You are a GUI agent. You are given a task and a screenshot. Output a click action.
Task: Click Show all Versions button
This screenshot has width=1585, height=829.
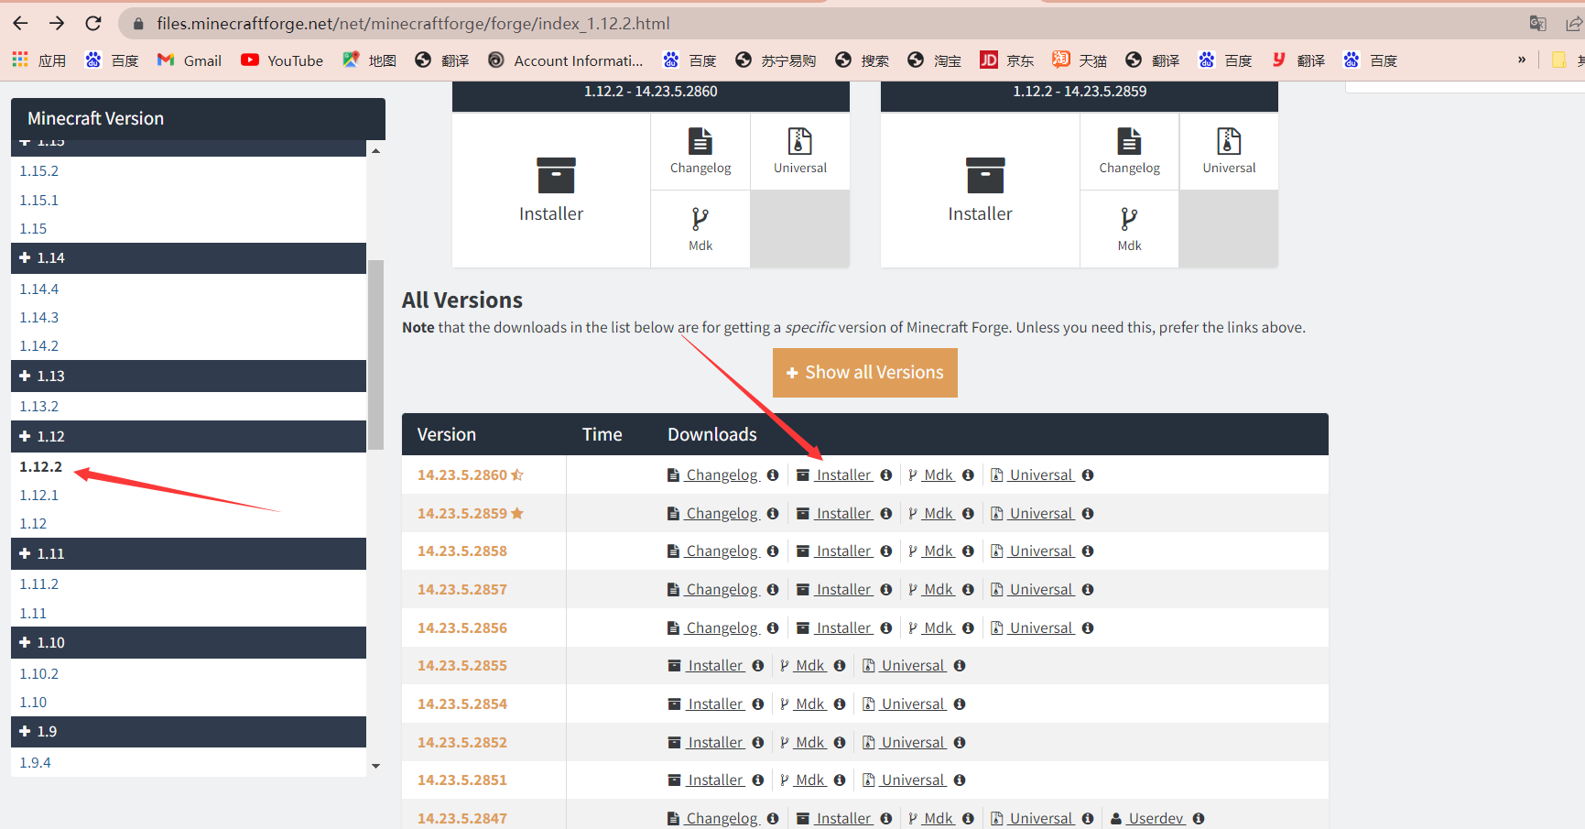tap(865, 373)
